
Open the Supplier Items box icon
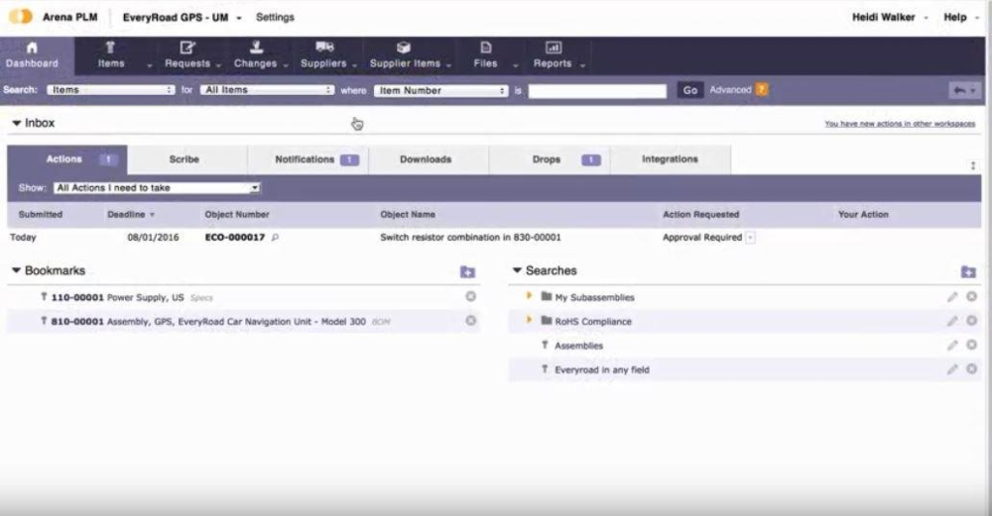click(x=404, y=48)
